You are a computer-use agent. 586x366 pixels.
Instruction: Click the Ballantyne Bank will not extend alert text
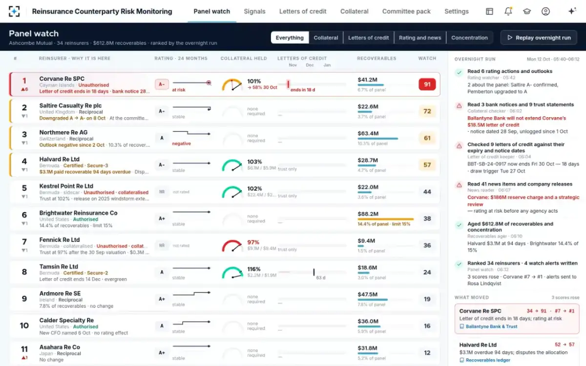[517, 122]
